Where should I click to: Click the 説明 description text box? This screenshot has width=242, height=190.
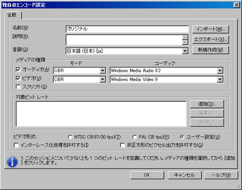pos(124,40)
